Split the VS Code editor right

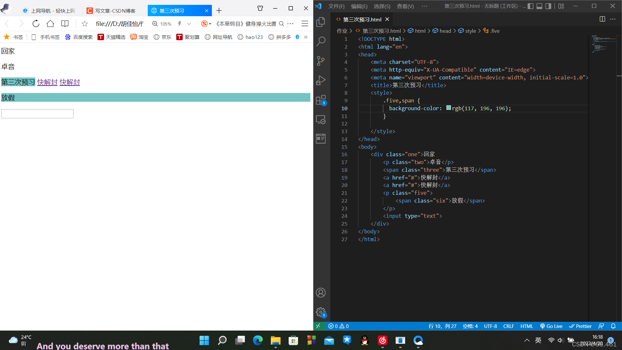(x=602, y=19)
